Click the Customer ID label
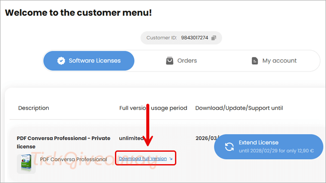The height and width of the screenshot is (183, 326). pos(162,38)
